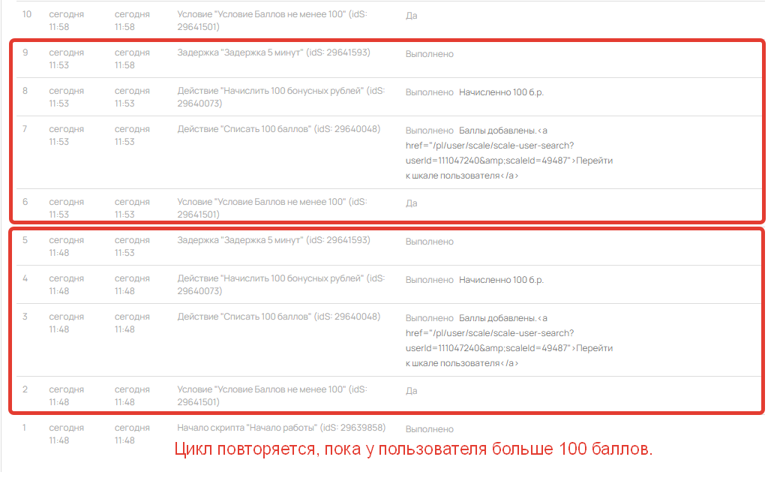This screenshot has height=478, width=780.
Task: Click the 'Да' result in row 6
Action: 411,203
